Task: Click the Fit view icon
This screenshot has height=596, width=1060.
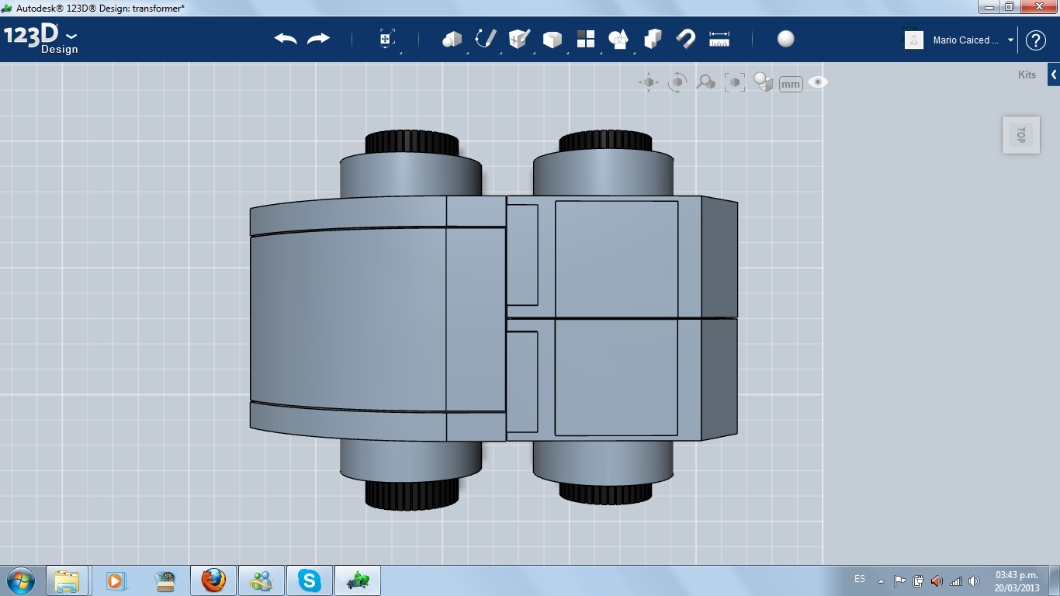Action: [734, 82]
